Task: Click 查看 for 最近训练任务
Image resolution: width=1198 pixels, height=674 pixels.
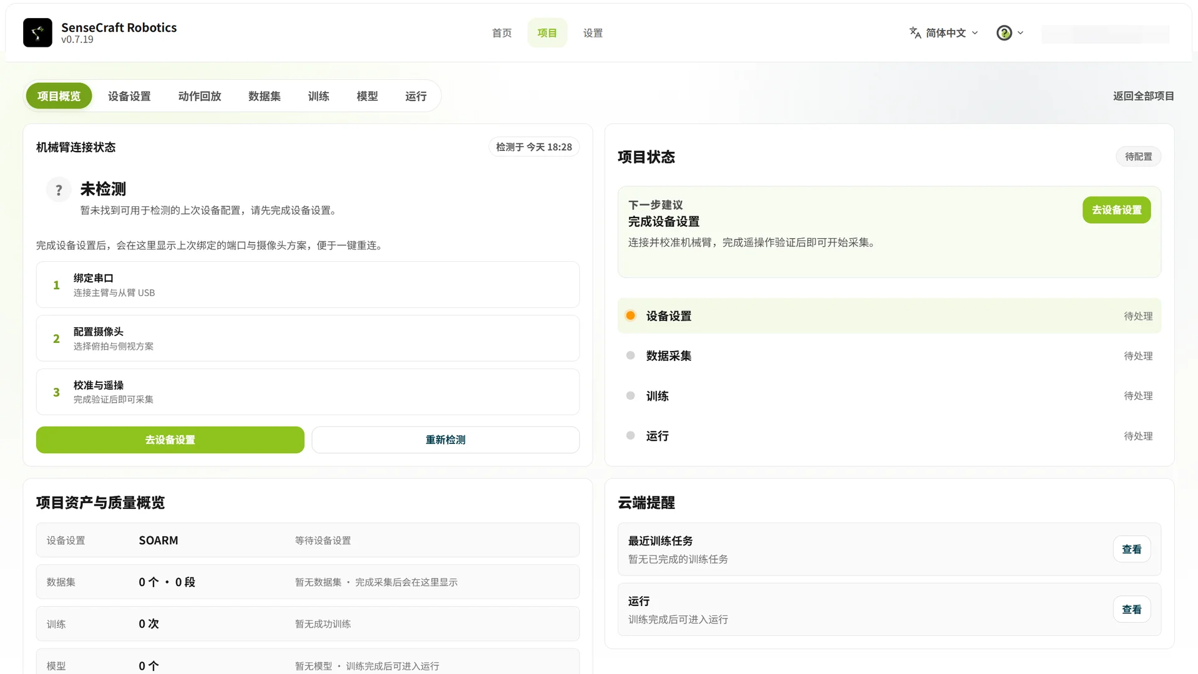Action: coord(1131,549)
